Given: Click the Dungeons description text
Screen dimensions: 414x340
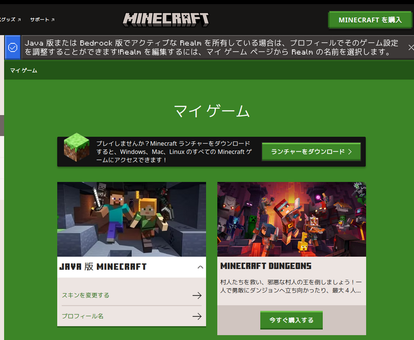Looking at the screenshot, I should coord(291,286).
